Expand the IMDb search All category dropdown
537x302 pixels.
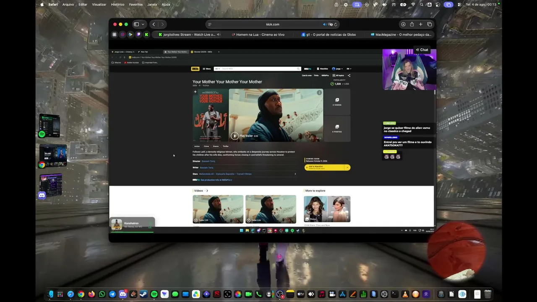click(x=217, y=69)
